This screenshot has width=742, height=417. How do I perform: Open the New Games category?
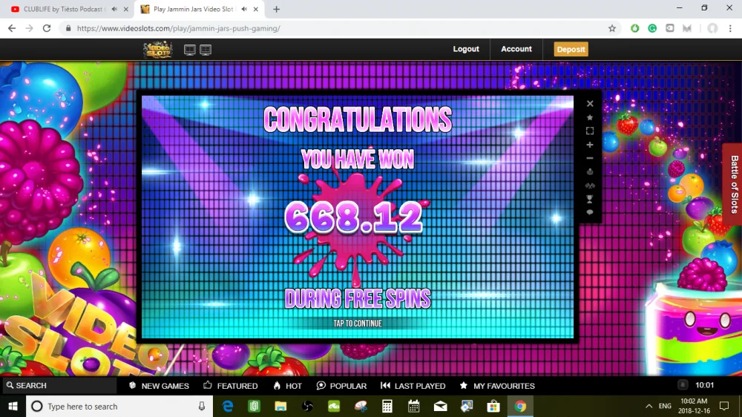pos(159,386)
